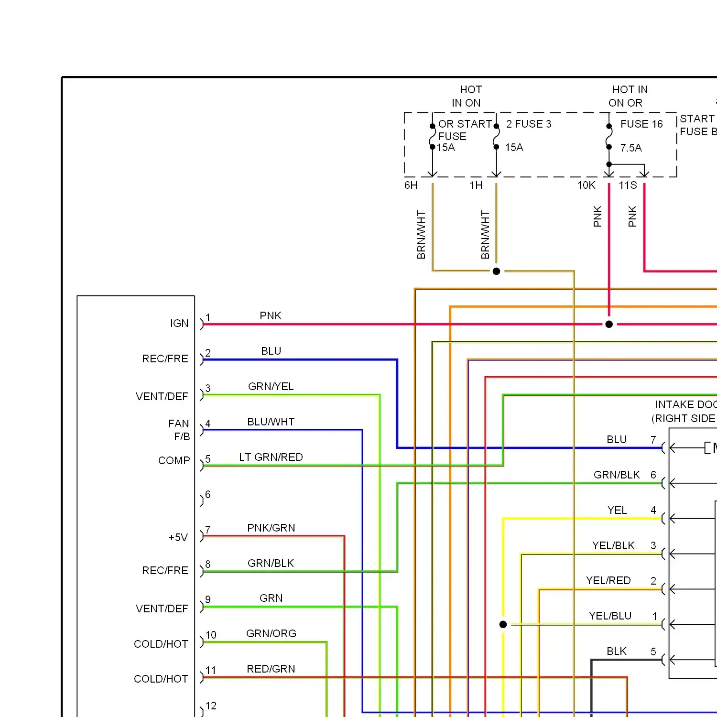Select the 11S connector label

tap(628, 185)
